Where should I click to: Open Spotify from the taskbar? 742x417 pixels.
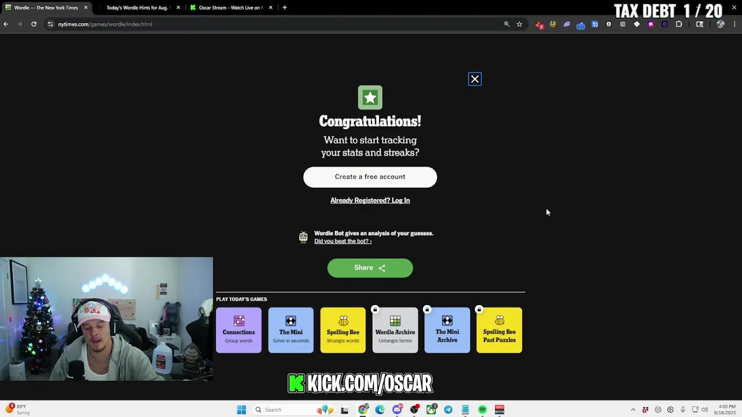pyautogui.click(x=482, y=410)
